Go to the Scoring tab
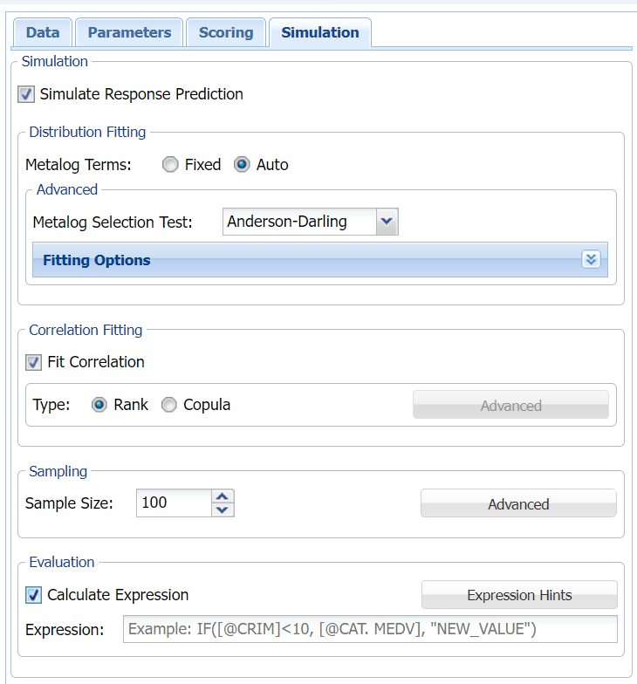 225,32
